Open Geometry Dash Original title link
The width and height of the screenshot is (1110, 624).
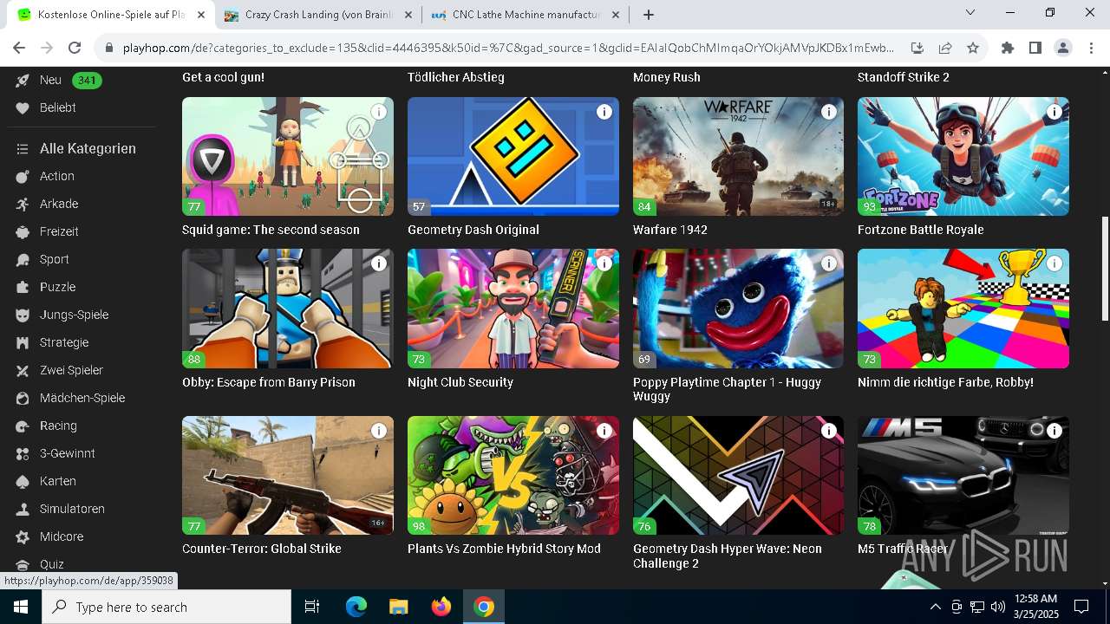[473, 230]
